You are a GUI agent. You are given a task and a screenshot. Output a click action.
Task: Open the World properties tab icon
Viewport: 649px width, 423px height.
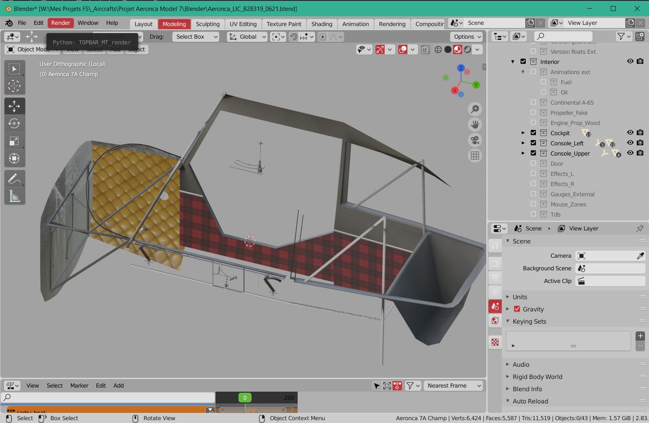495,321
